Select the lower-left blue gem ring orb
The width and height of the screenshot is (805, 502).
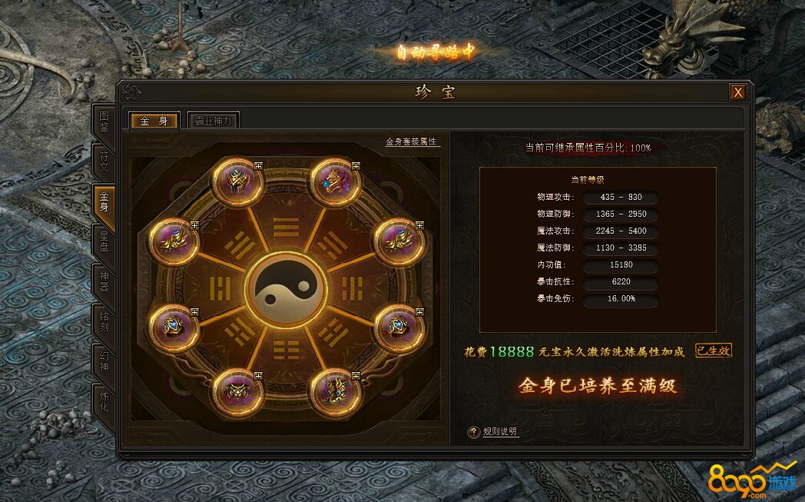174,327
